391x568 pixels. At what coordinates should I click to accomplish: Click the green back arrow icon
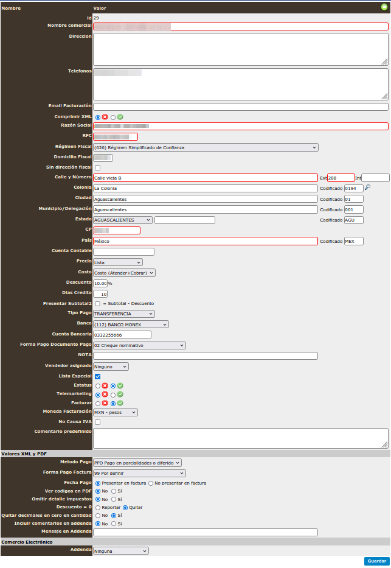tap(384, 7)
